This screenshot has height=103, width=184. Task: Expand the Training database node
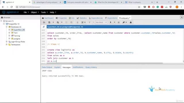[9, 36]
